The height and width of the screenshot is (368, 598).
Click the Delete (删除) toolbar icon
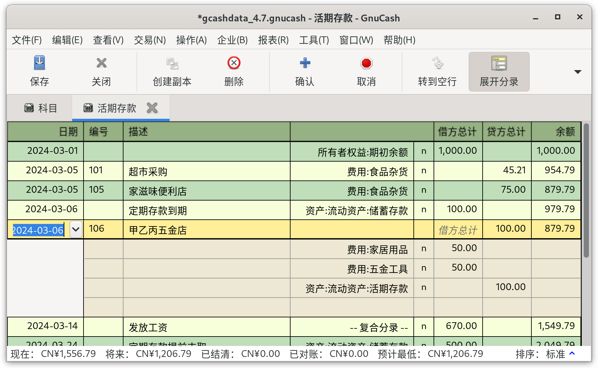(x=234, y=63)
